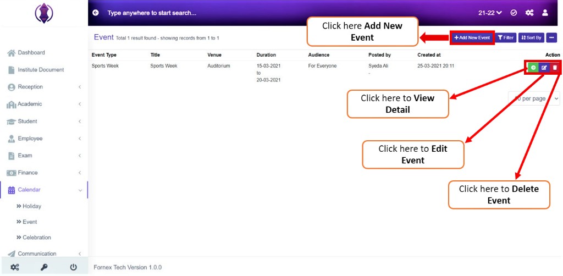Delete the Sports Week event
Screen dimensions: 563x276
pos(555,68)
